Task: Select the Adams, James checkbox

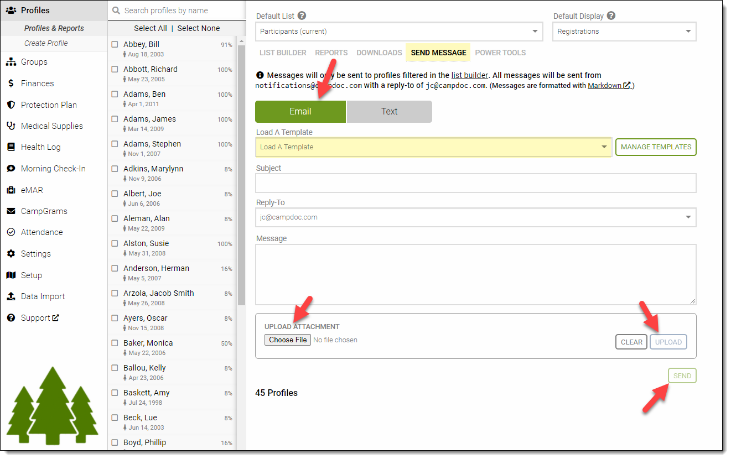Action: [115, 119]
